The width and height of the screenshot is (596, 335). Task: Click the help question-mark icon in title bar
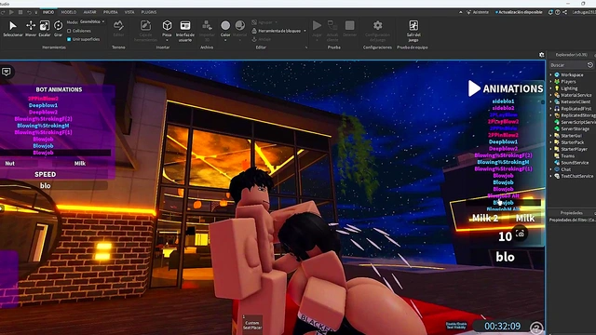point(558,12)
